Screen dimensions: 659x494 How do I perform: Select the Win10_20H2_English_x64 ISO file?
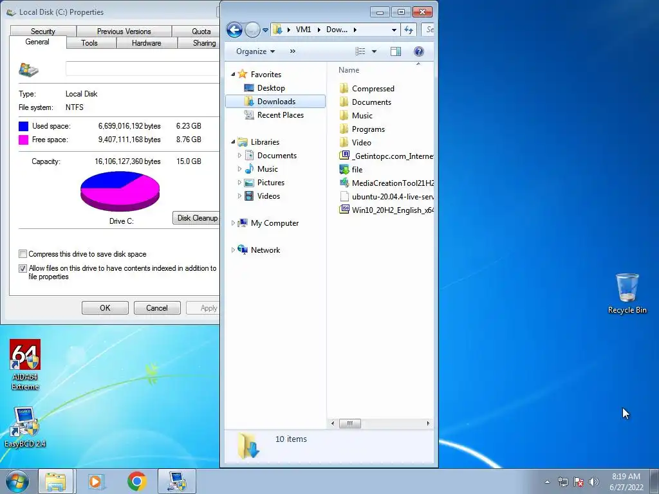(386, 210)
